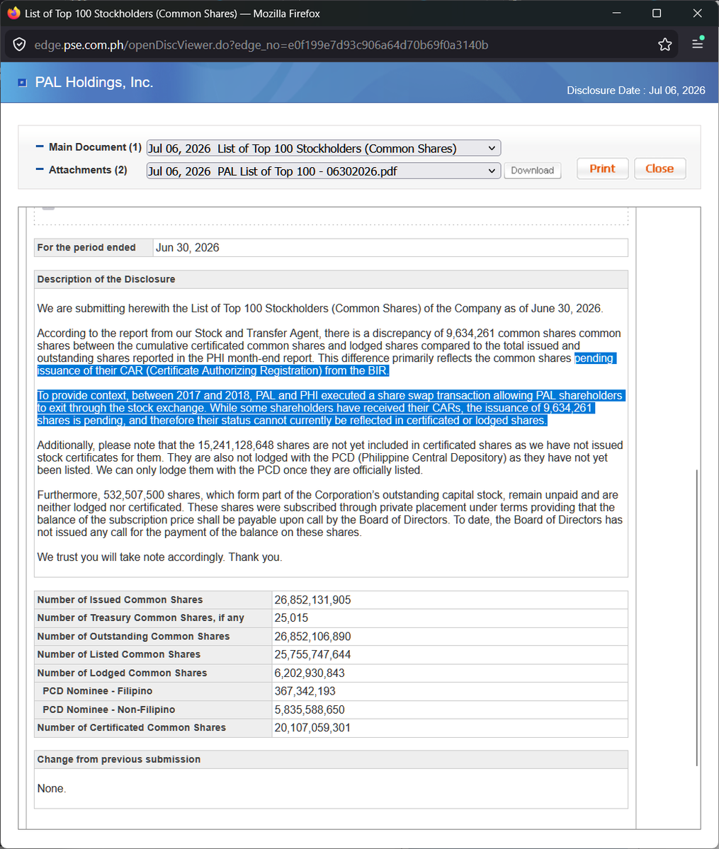Click the 'Furthermore, 532,507,500 shares' paragraph
The image size is (719, 849).
[x=329, y=513]
